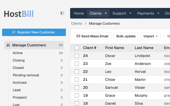The height and width of the screenshot is (106, 170).
Task: Click the Bulk update button
Action: 126,36
